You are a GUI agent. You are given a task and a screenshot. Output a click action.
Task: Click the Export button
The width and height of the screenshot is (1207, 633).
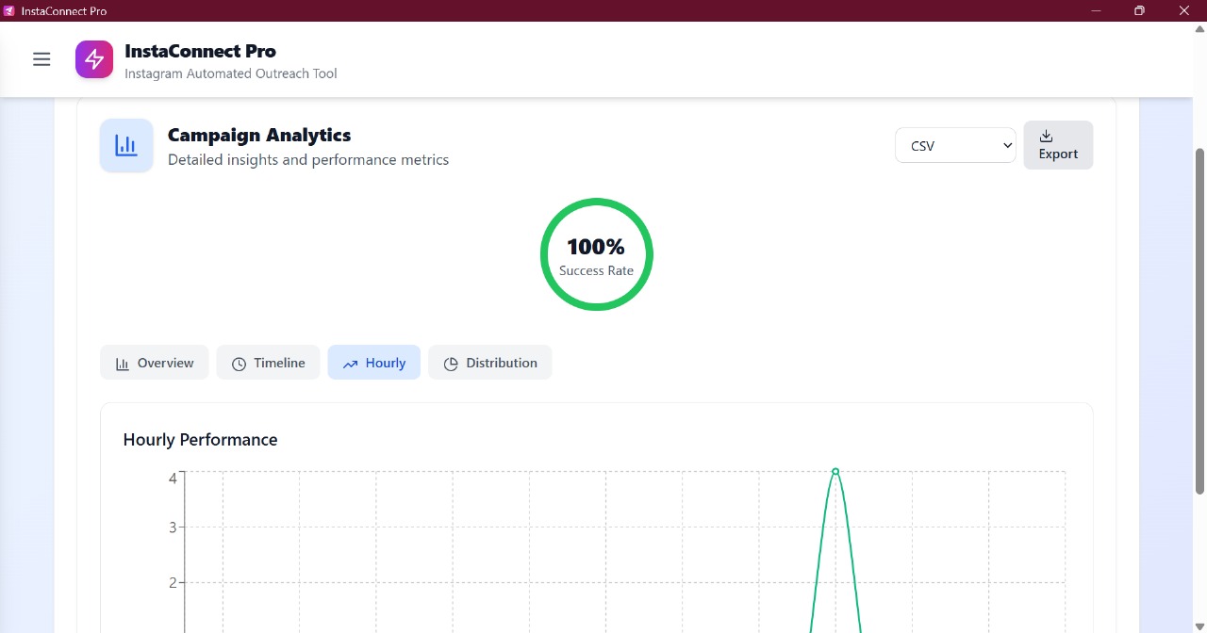click(x=1058, y=145)
